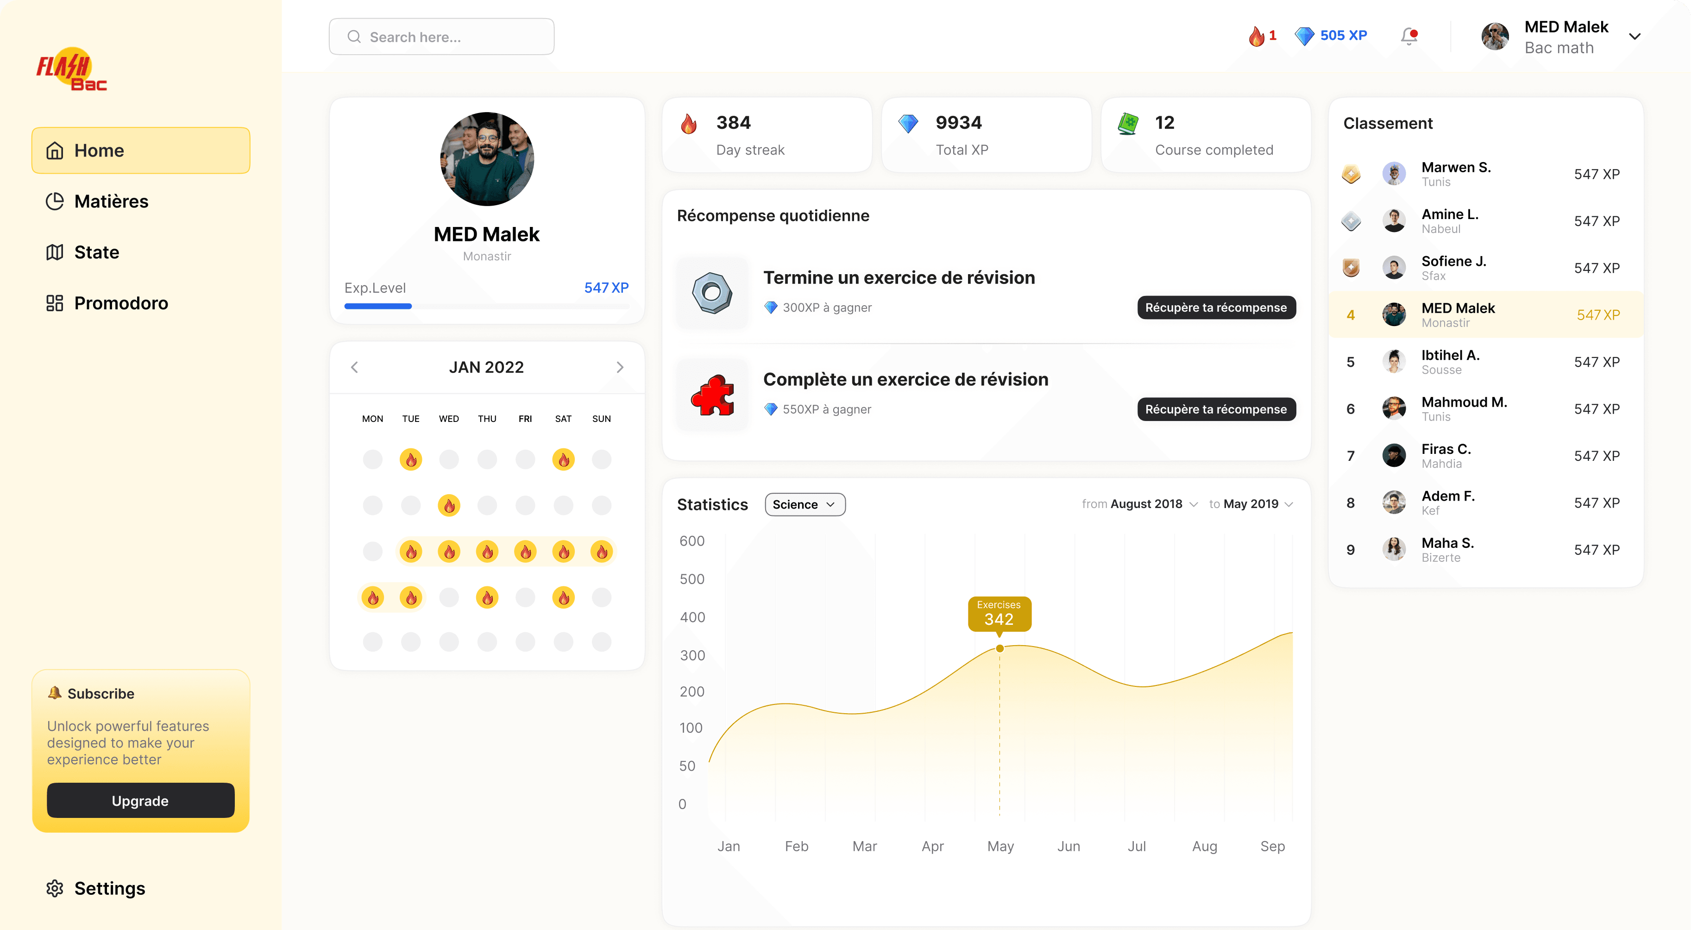Expand the MED Malek profile menu chevron
The width and height of the screenshot is (1691, 930).
click(x=1634, y=37)
